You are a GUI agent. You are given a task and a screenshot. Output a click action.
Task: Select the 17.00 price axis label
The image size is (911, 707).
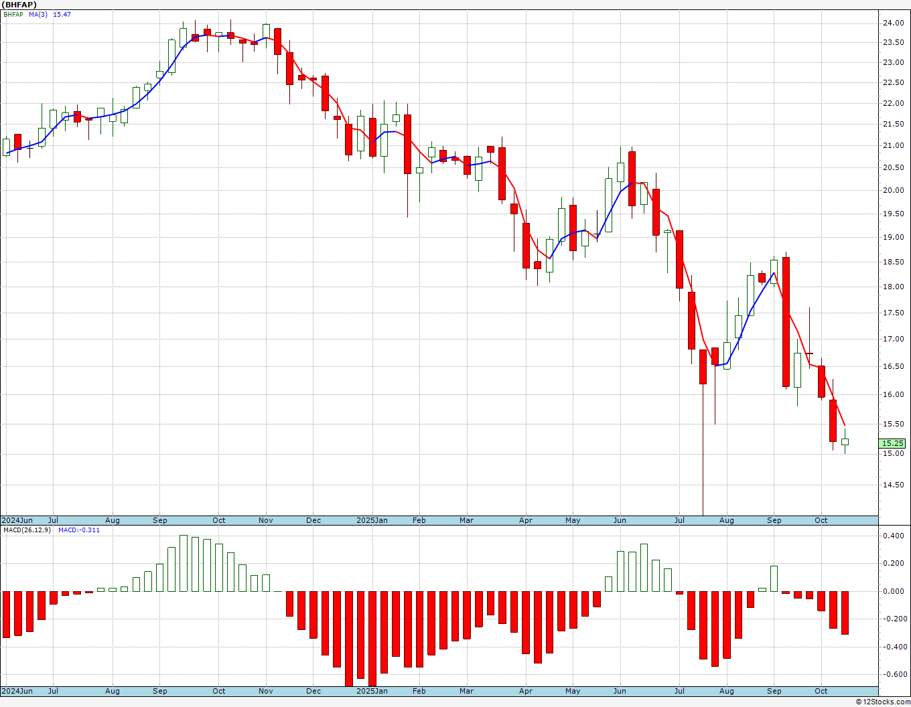pyautogui.click(x=894, y=339)
